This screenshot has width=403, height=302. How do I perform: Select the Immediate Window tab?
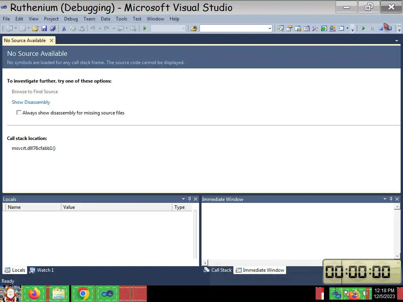[260, 270]
